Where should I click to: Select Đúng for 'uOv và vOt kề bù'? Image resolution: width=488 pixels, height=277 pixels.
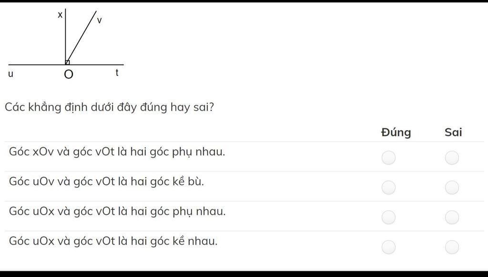[388, 188]
